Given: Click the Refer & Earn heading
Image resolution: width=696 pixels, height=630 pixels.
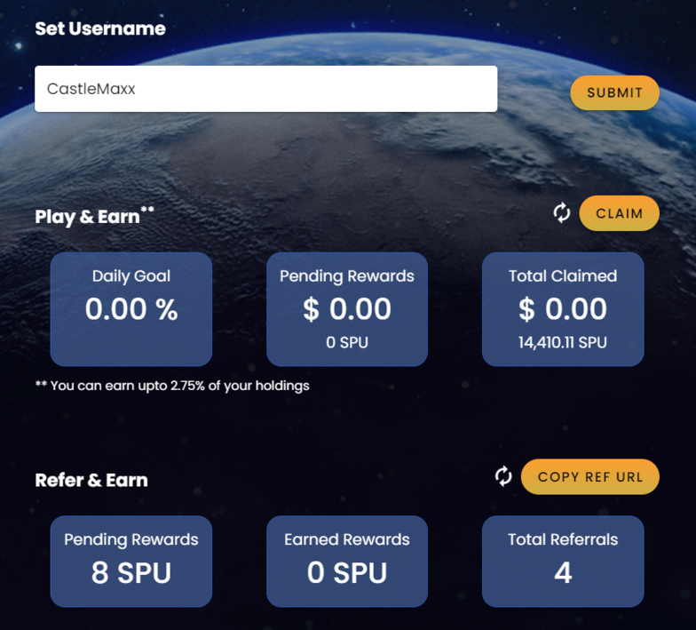Looking at the screenshot, I should point(91,480).
